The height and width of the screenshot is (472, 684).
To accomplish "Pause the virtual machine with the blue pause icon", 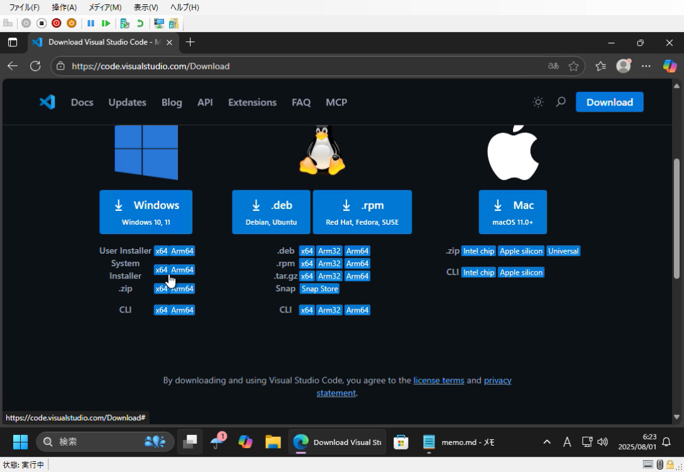I will tap(91, 23).
